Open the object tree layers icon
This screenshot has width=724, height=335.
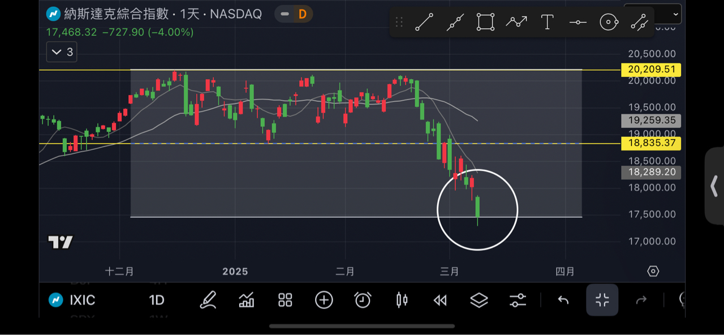[479, 300]
